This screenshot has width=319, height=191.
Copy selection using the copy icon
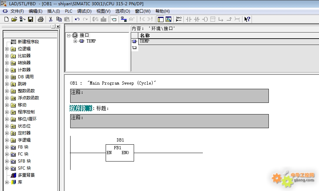tap(59, 19)
